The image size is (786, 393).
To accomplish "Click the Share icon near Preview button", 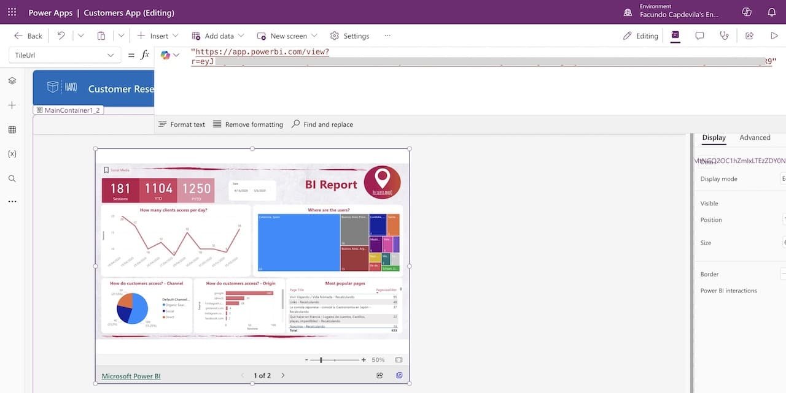I will pyautogui.click(x=749, y=35).
